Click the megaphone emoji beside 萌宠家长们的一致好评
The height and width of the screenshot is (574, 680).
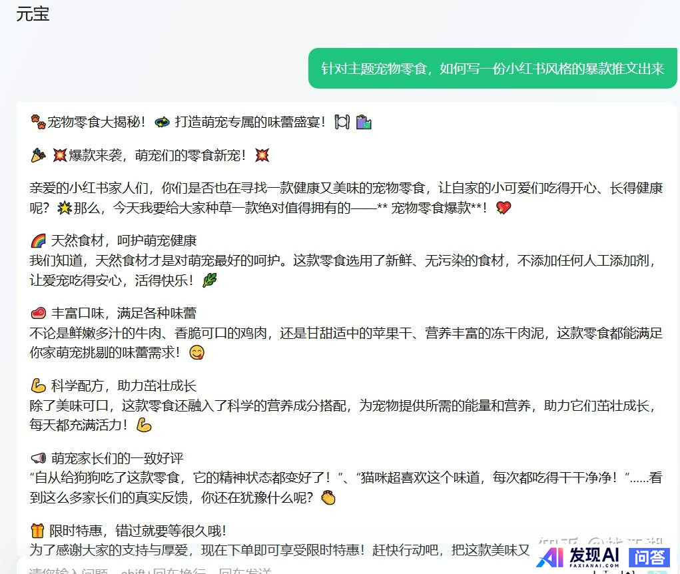(38, 458)
